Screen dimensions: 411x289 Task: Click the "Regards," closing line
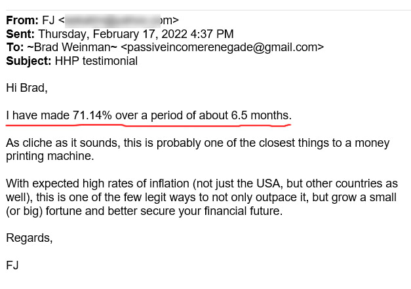tap(29, 238)
